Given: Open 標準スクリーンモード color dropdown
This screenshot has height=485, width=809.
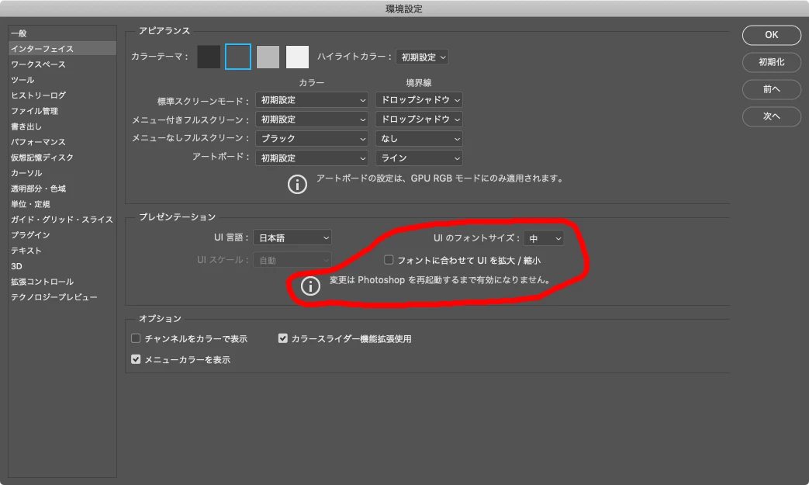Looking at the screenshot, I should [312, 100].
